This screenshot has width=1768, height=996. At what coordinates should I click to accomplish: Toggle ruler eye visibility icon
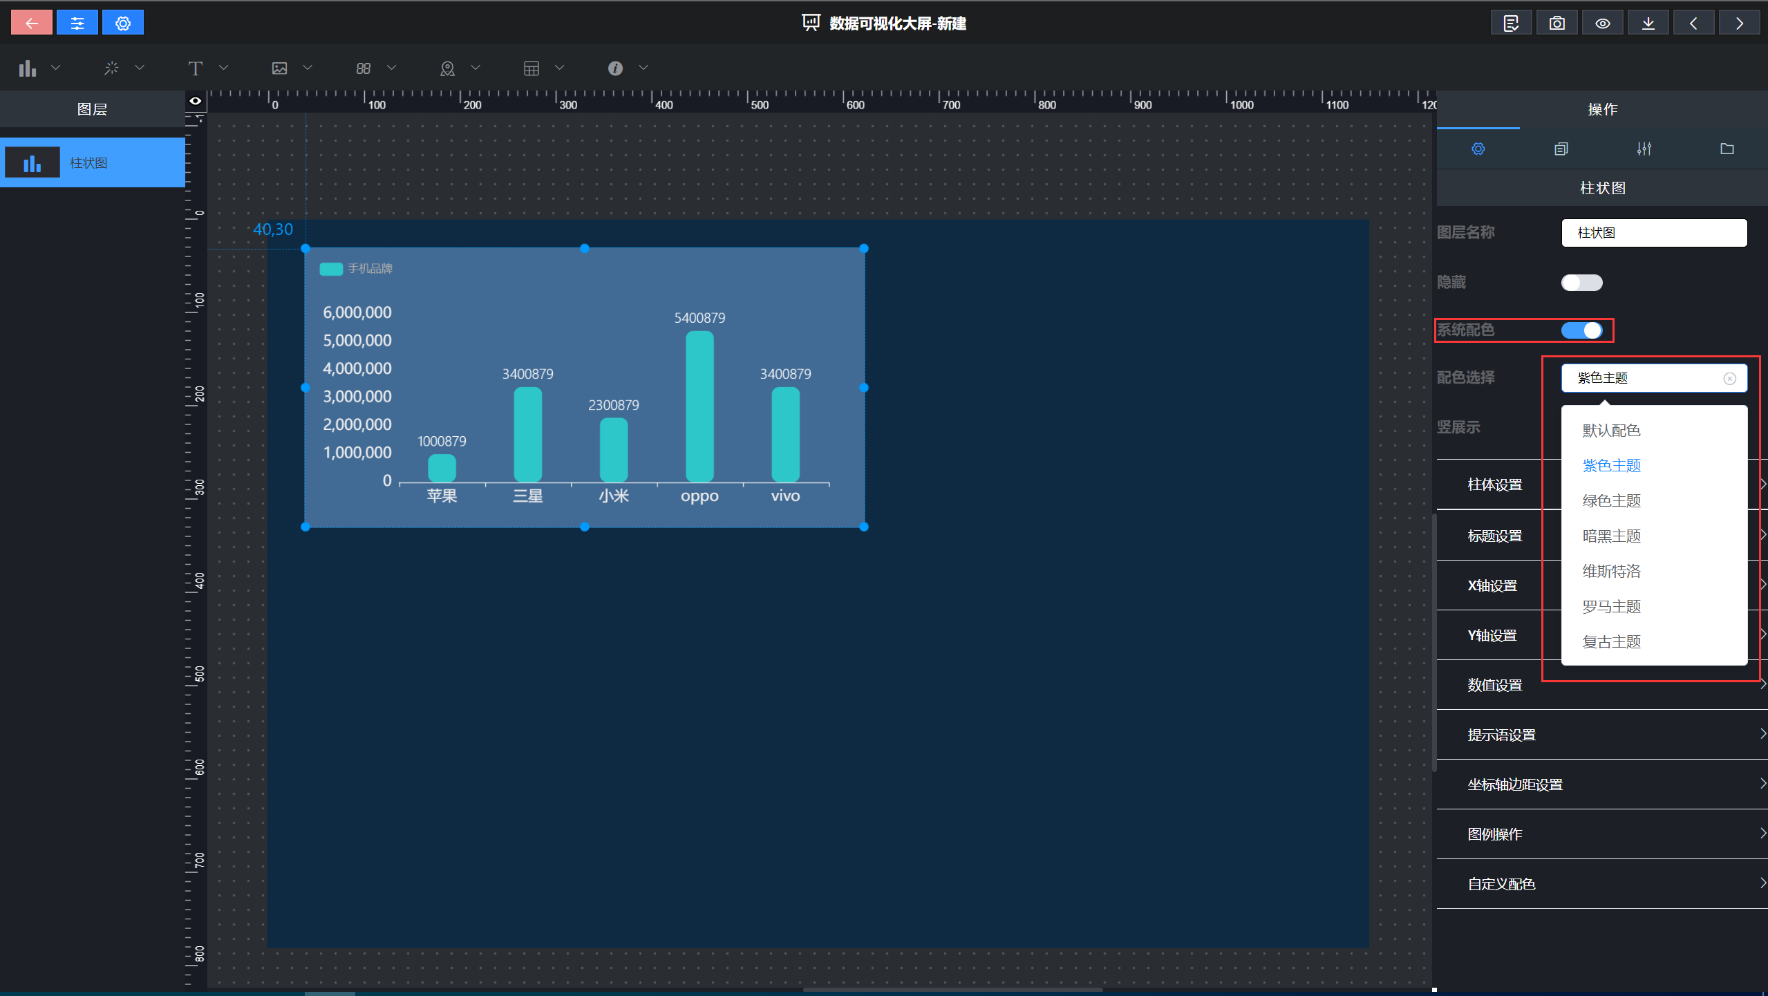[x=196, y=101]
